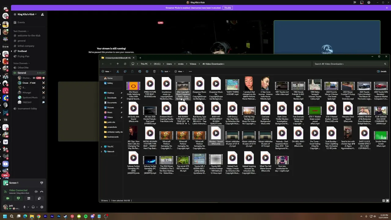Open the View dropdown in File Explorer
The width and height of the screenshot is (391, 220).
pos(179,71)
